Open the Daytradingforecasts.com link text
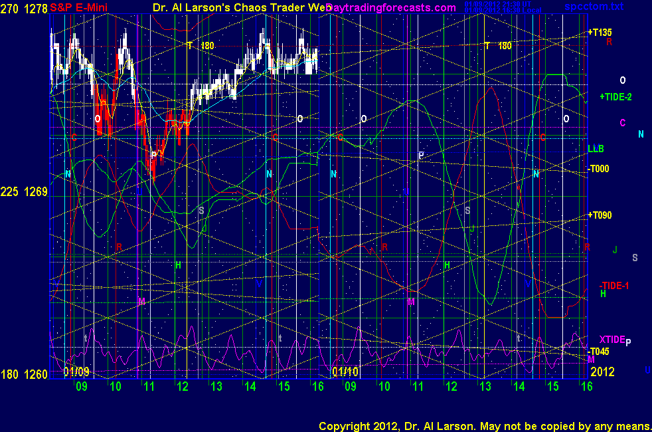This screenshot has height=432, width=652. click(x=391, y=7)
